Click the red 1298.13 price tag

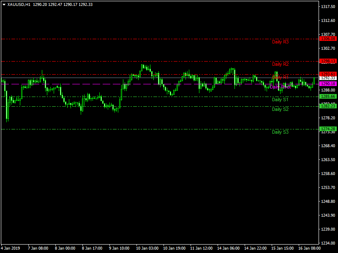[328, 61]
